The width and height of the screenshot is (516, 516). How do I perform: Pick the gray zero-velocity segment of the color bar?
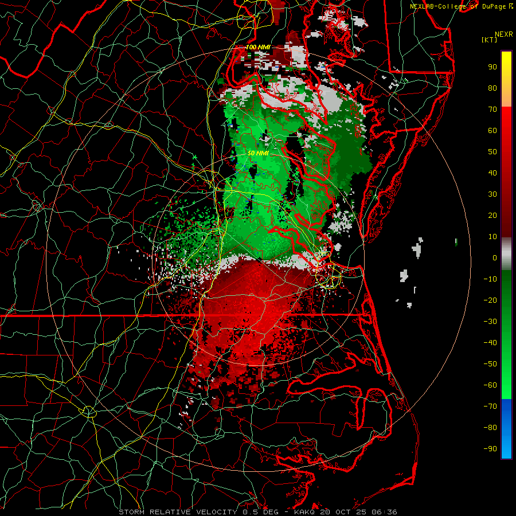point(506,254)
